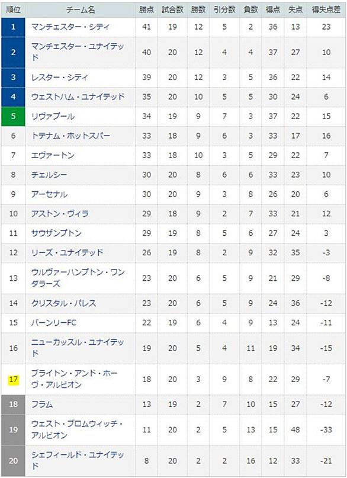Image resolution: width=347 pixels, height=478 pixels.
Task: Select the サウザンプトン team link
Action: (x=56, y=233)
